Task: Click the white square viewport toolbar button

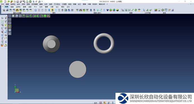Action: 13,16
